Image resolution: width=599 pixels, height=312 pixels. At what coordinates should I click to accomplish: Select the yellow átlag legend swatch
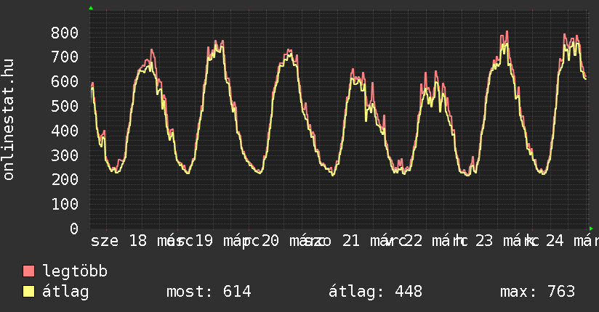pyautogui.click(x=29, y=292)
